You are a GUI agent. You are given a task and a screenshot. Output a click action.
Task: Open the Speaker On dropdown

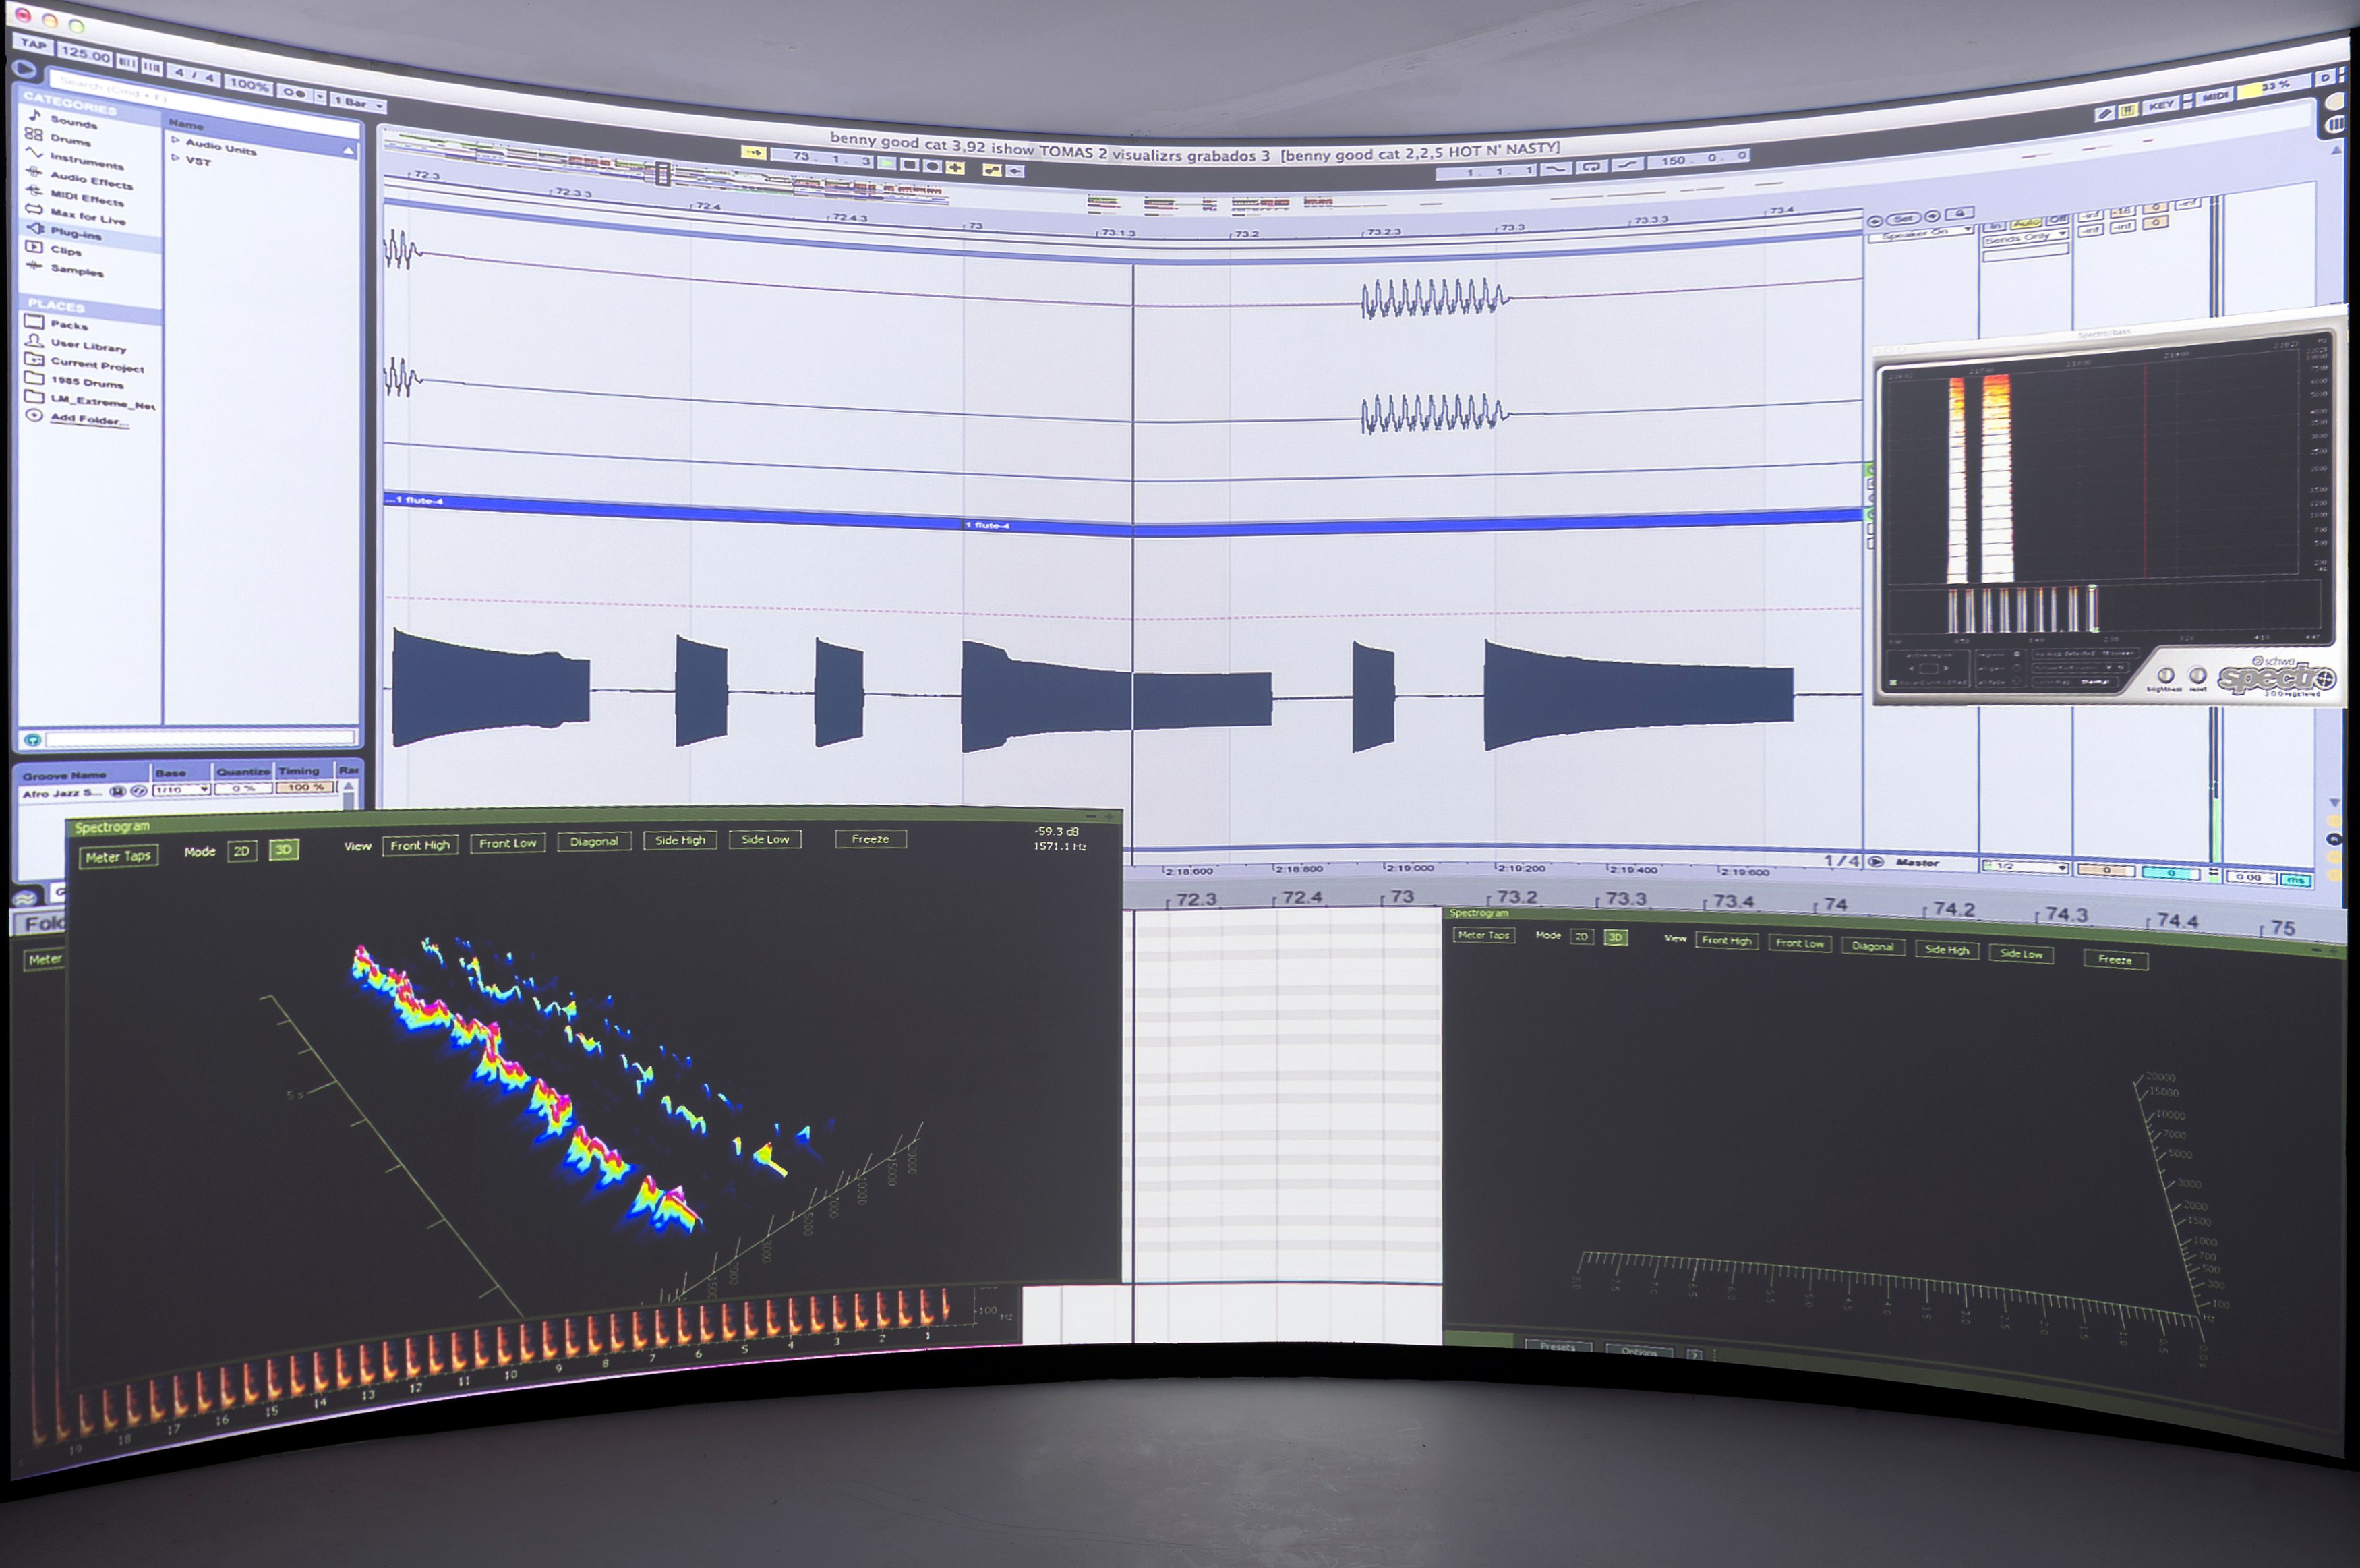coord(1920,234)
